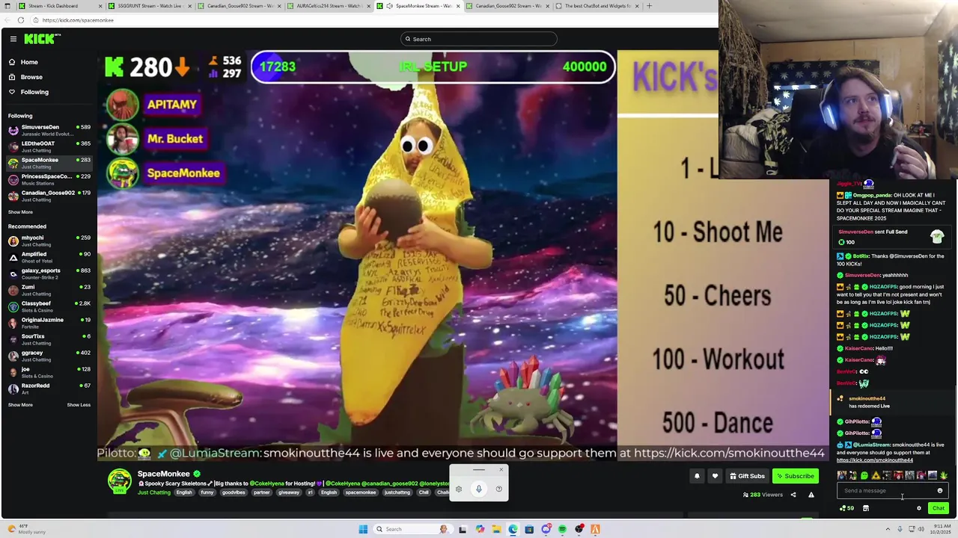Open chat shop icon beside points
Image resolution: width=958 pixels, height=538 pixels.
tap(866, 508)
